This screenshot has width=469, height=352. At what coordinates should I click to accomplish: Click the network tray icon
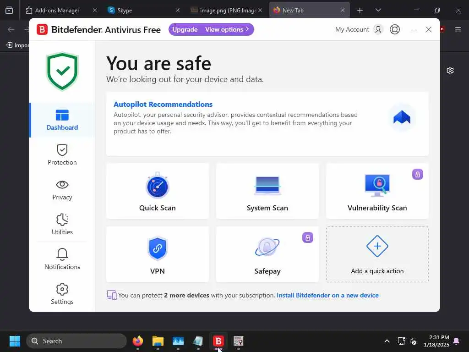pyautogui.click(x=401, y=341)
